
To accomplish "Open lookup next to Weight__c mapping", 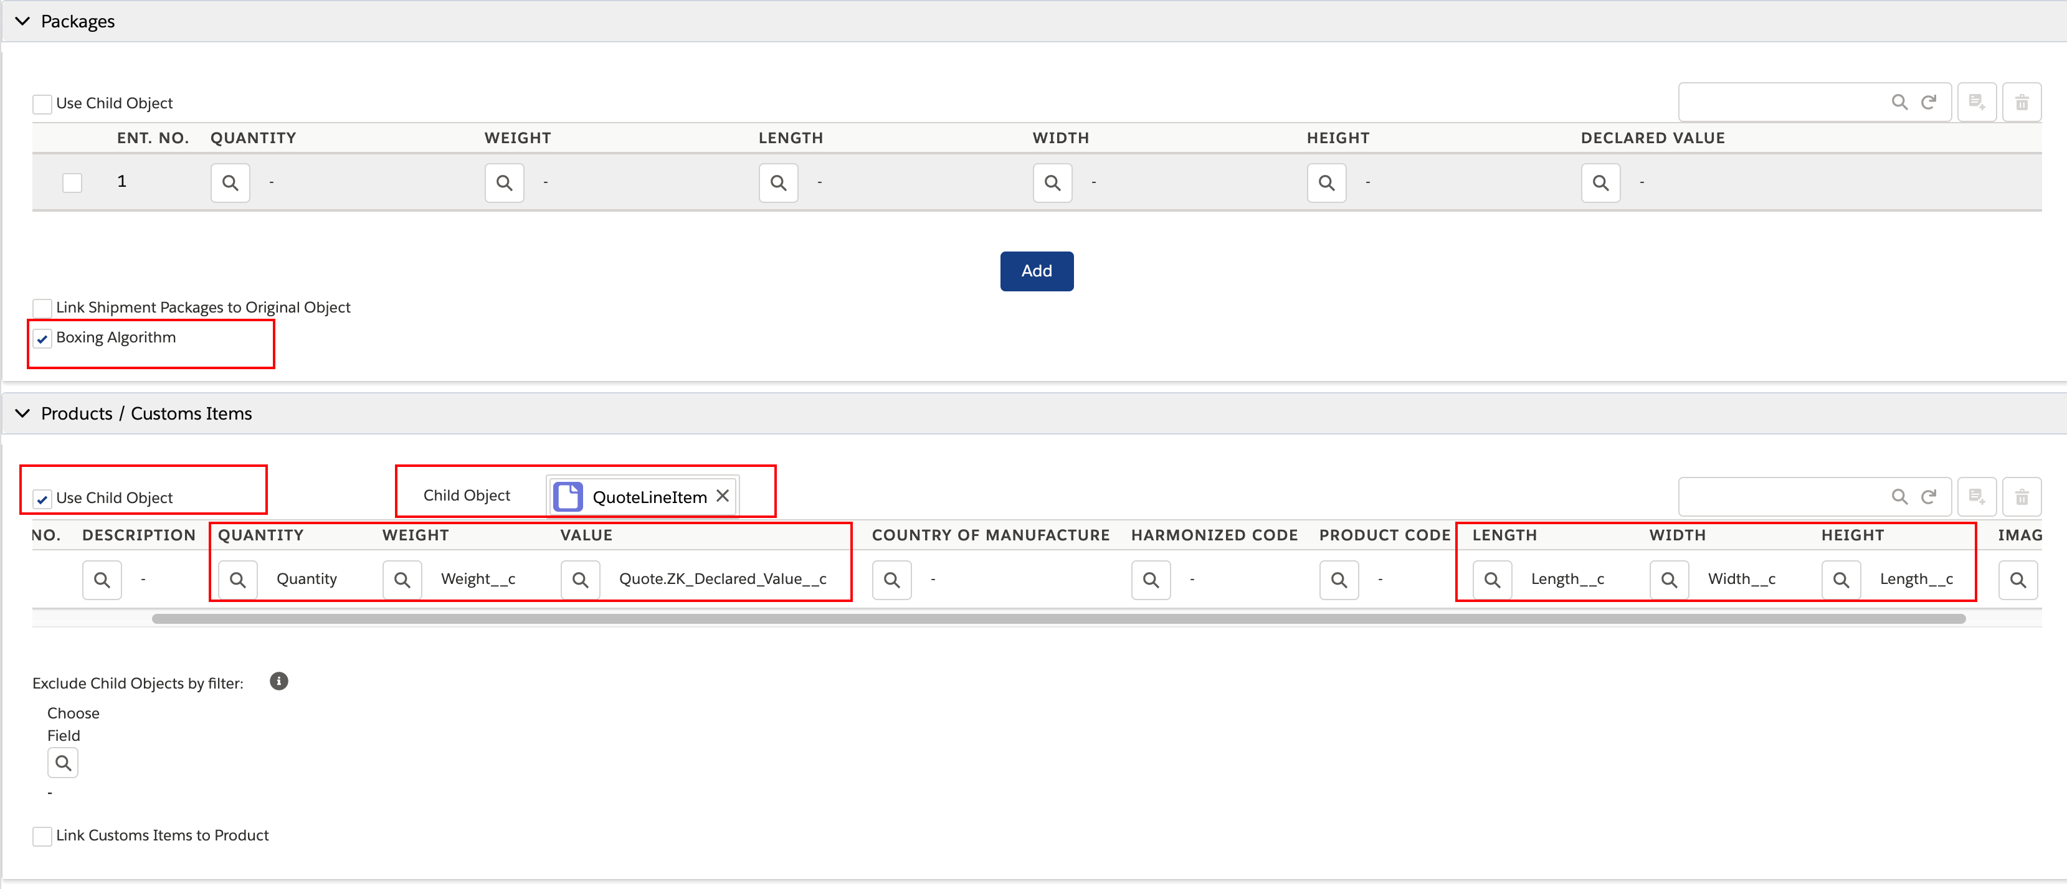I will tap(402, 580).
